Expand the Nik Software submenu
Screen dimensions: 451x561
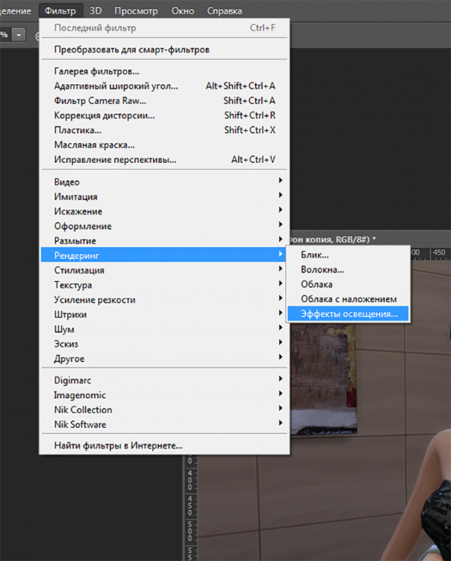point(165,424)
